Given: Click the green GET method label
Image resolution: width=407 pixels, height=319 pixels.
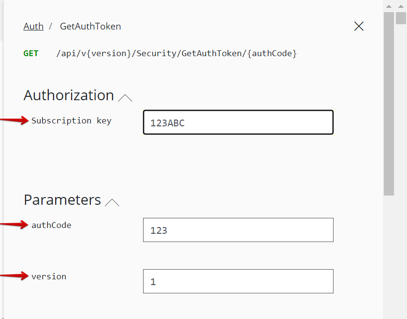Looking at the screenshot, I should pos(31,53).
